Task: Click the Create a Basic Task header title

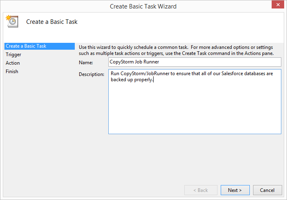Action: point(52,22)
